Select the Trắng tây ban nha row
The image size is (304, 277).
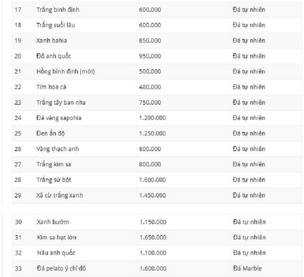click(x=157, y=102)
